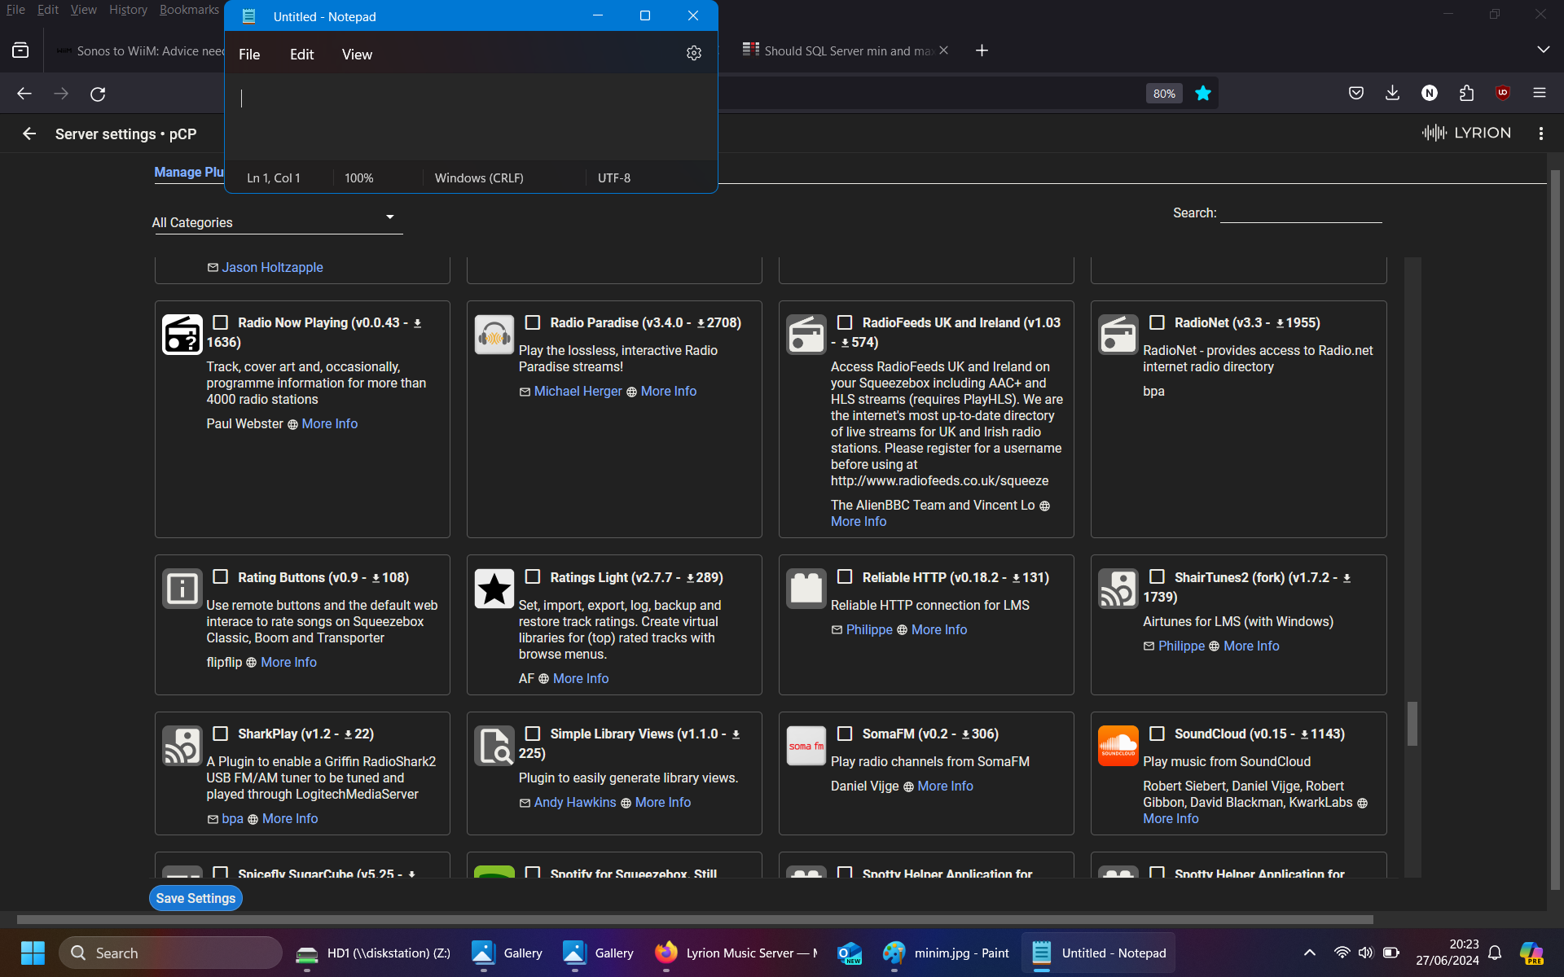Click the Save Settings button
Image resolution: width=1564 pixels, height=977 pixels.
click(x=195, y=898)
